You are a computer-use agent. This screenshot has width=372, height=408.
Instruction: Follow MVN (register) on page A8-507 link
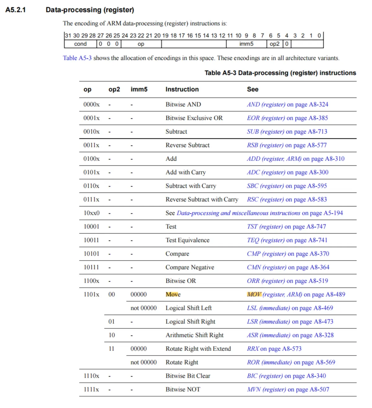288,390
